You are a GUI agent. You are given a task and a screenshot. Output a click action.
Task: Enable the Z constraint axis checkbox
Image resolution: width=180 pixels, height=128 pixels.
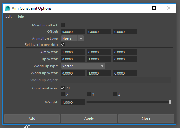[x=115, y=94]
